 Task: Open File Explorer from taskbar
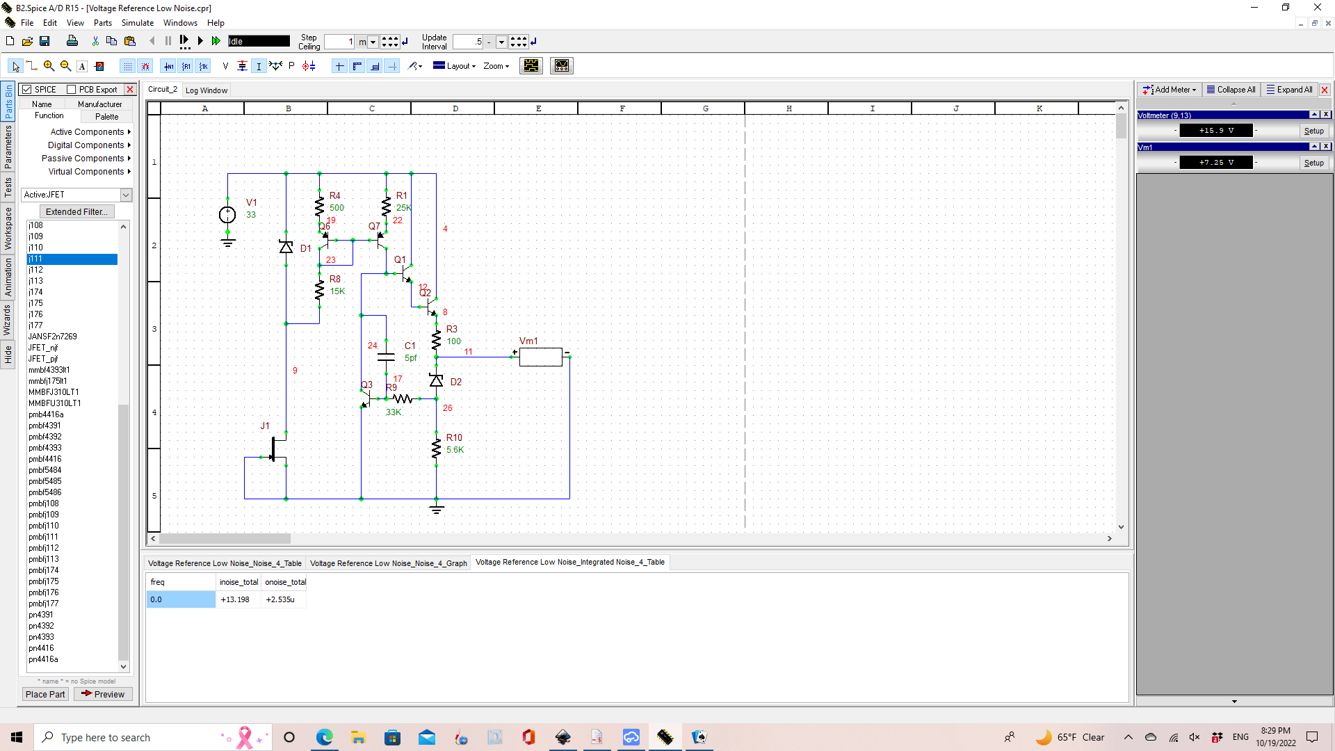[x=358, y=737]
